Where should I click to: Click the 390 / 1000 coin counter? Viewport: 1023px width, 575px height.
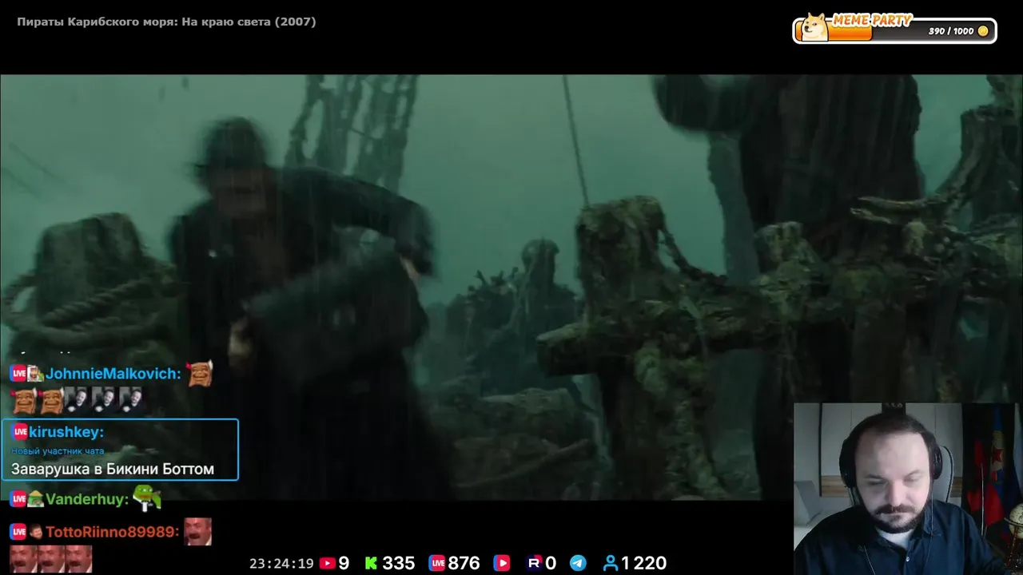pyautogui.click(x=951, y=31)
